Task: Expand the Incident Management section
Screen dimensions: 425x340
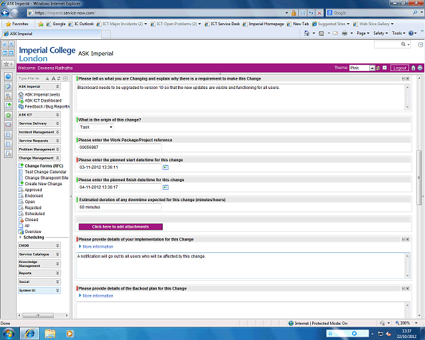Action: tap(58, 132)
